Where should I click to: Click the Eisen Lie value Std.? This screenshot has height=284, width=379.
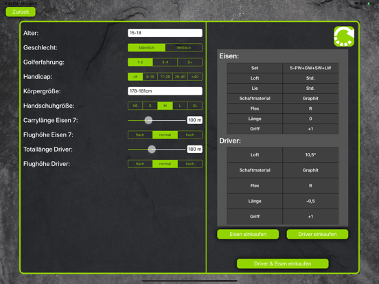point(310,88)
